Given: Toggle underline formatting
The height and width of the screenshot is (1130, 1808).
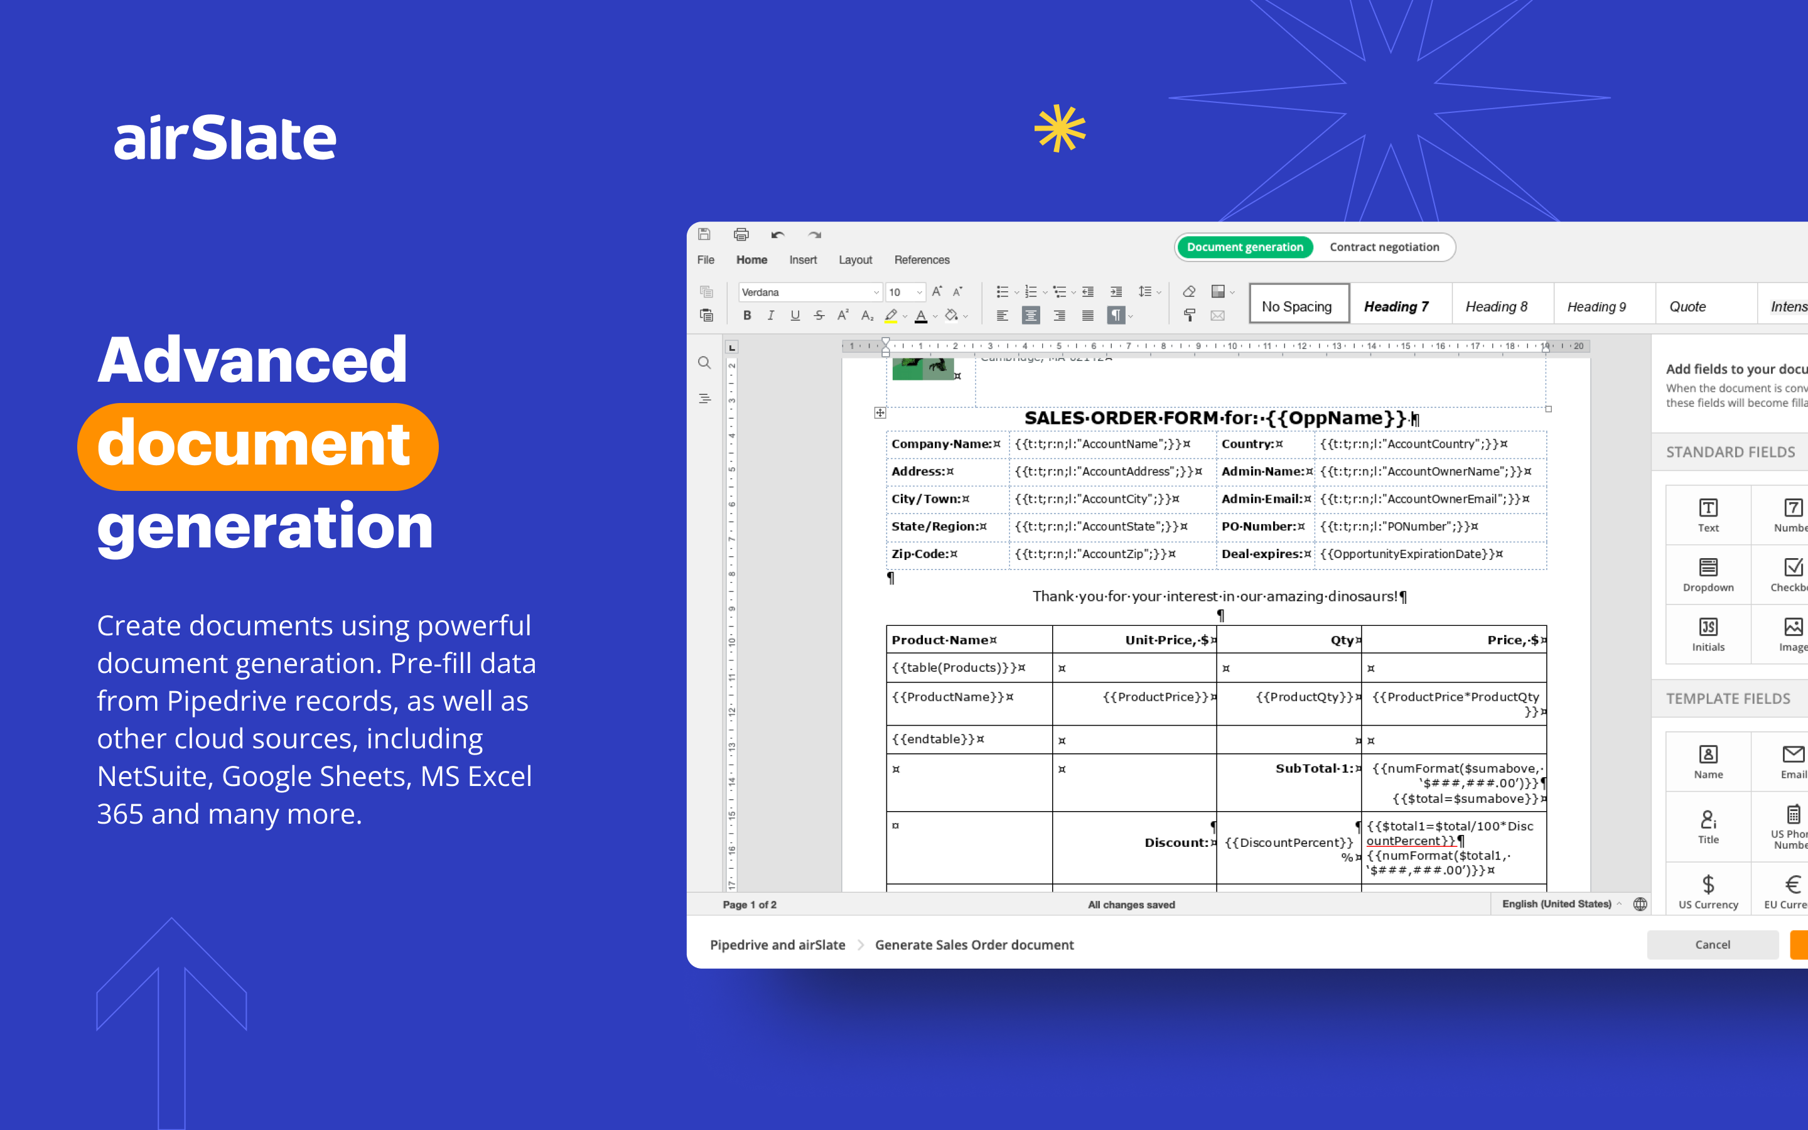Looking at the screenshot, I should pyautogui.click(x=795, y=315).
